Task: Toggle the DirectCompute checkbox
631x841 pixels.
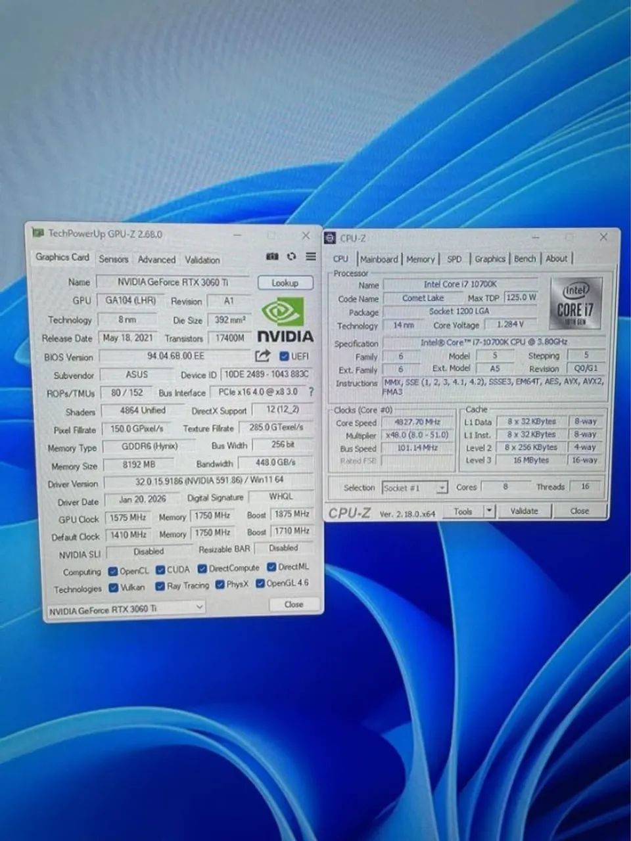Action: 202,568
